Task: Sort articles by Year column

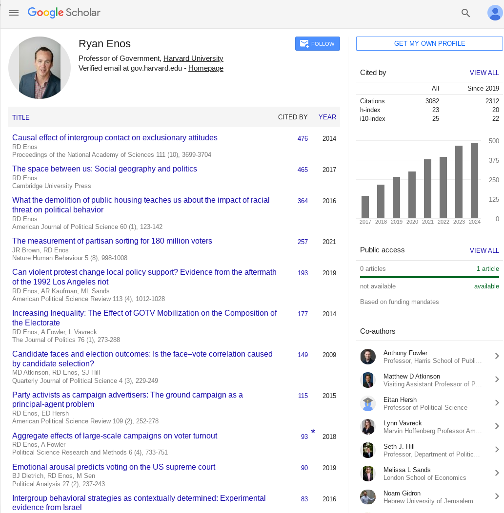Action: tap(327, 117)
